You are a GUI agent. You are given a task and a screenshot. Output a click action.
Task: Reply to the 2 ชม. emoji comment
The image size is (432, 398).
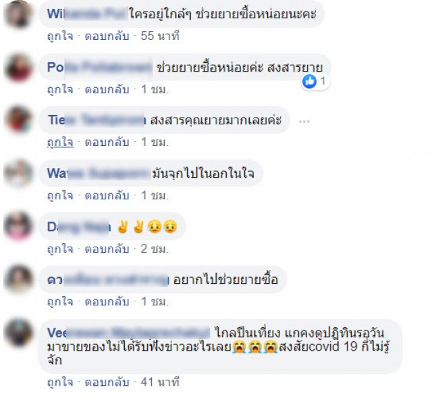107,249
